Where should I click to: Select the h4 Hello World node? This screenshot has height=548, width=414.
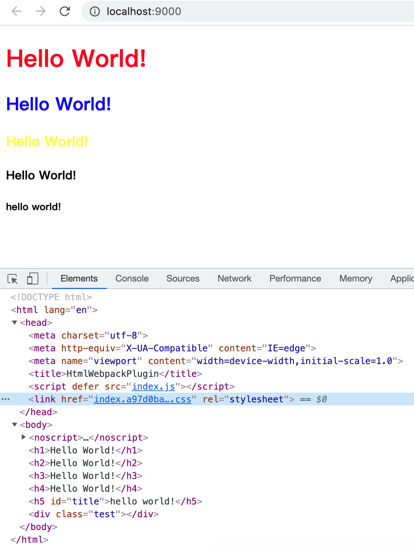pos(86,488)
